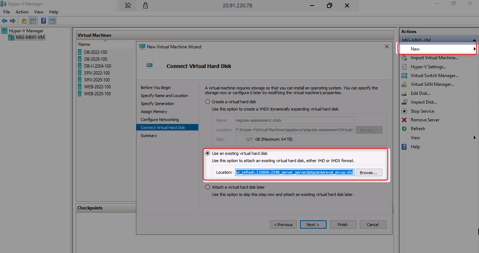Toggle the Show/Hide Action Pane toolbar icon
This screenshot has width=479, height=253.
click(52, 21)
